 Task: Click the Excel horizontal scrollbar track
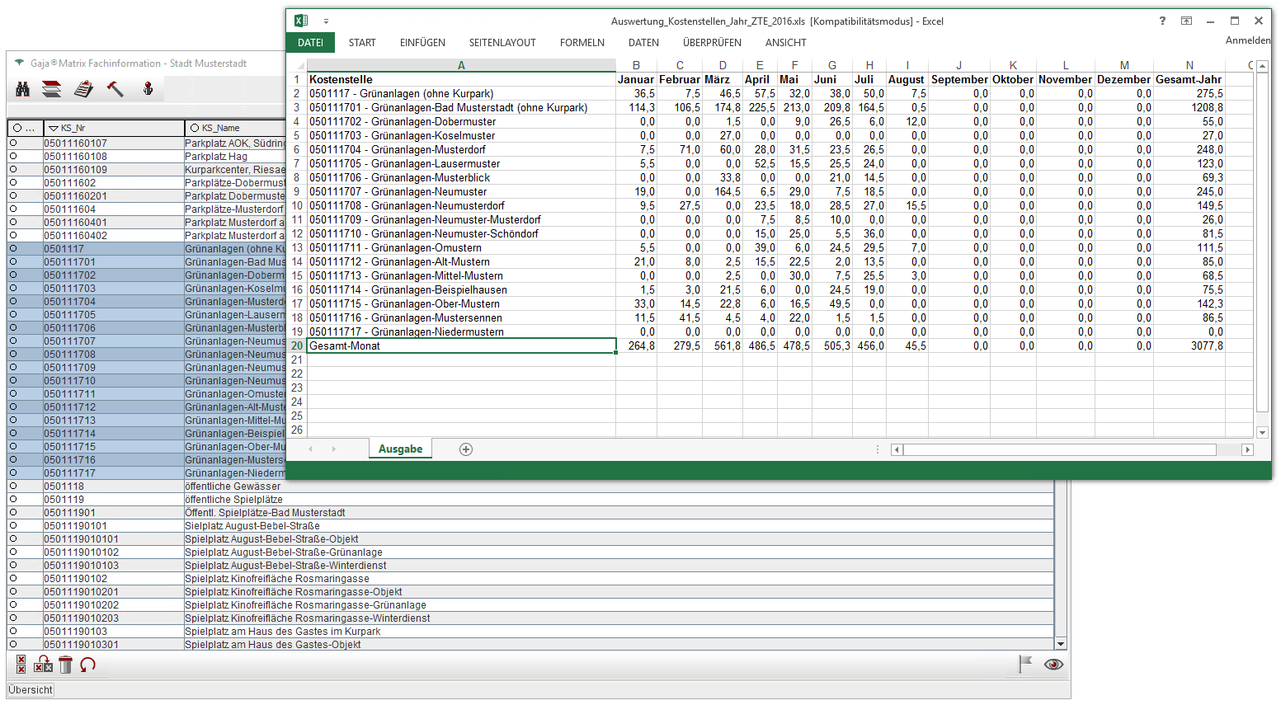(1227, 450)
